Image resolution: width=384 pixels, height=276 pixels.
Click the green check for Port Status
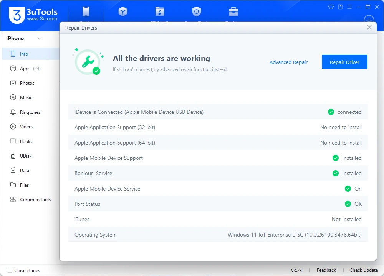348,204
